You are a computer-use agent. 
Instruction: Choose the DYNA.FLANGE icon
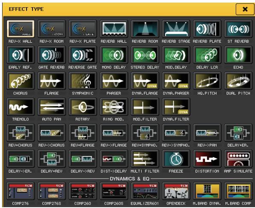click(x=145, y=81)
